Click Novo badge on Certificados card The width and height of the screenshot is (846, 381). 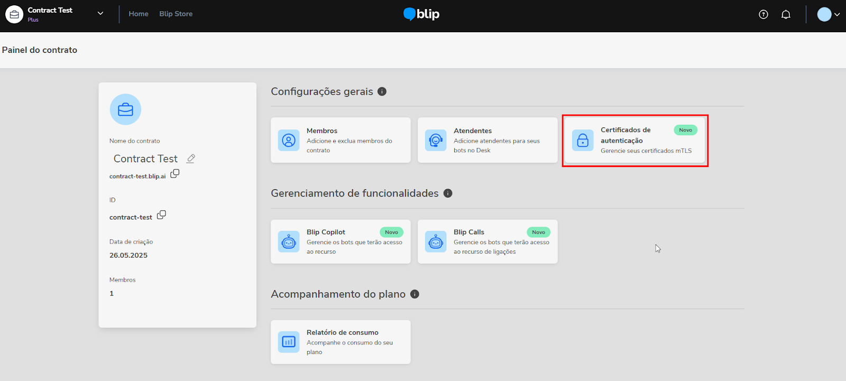pos(685,130)
